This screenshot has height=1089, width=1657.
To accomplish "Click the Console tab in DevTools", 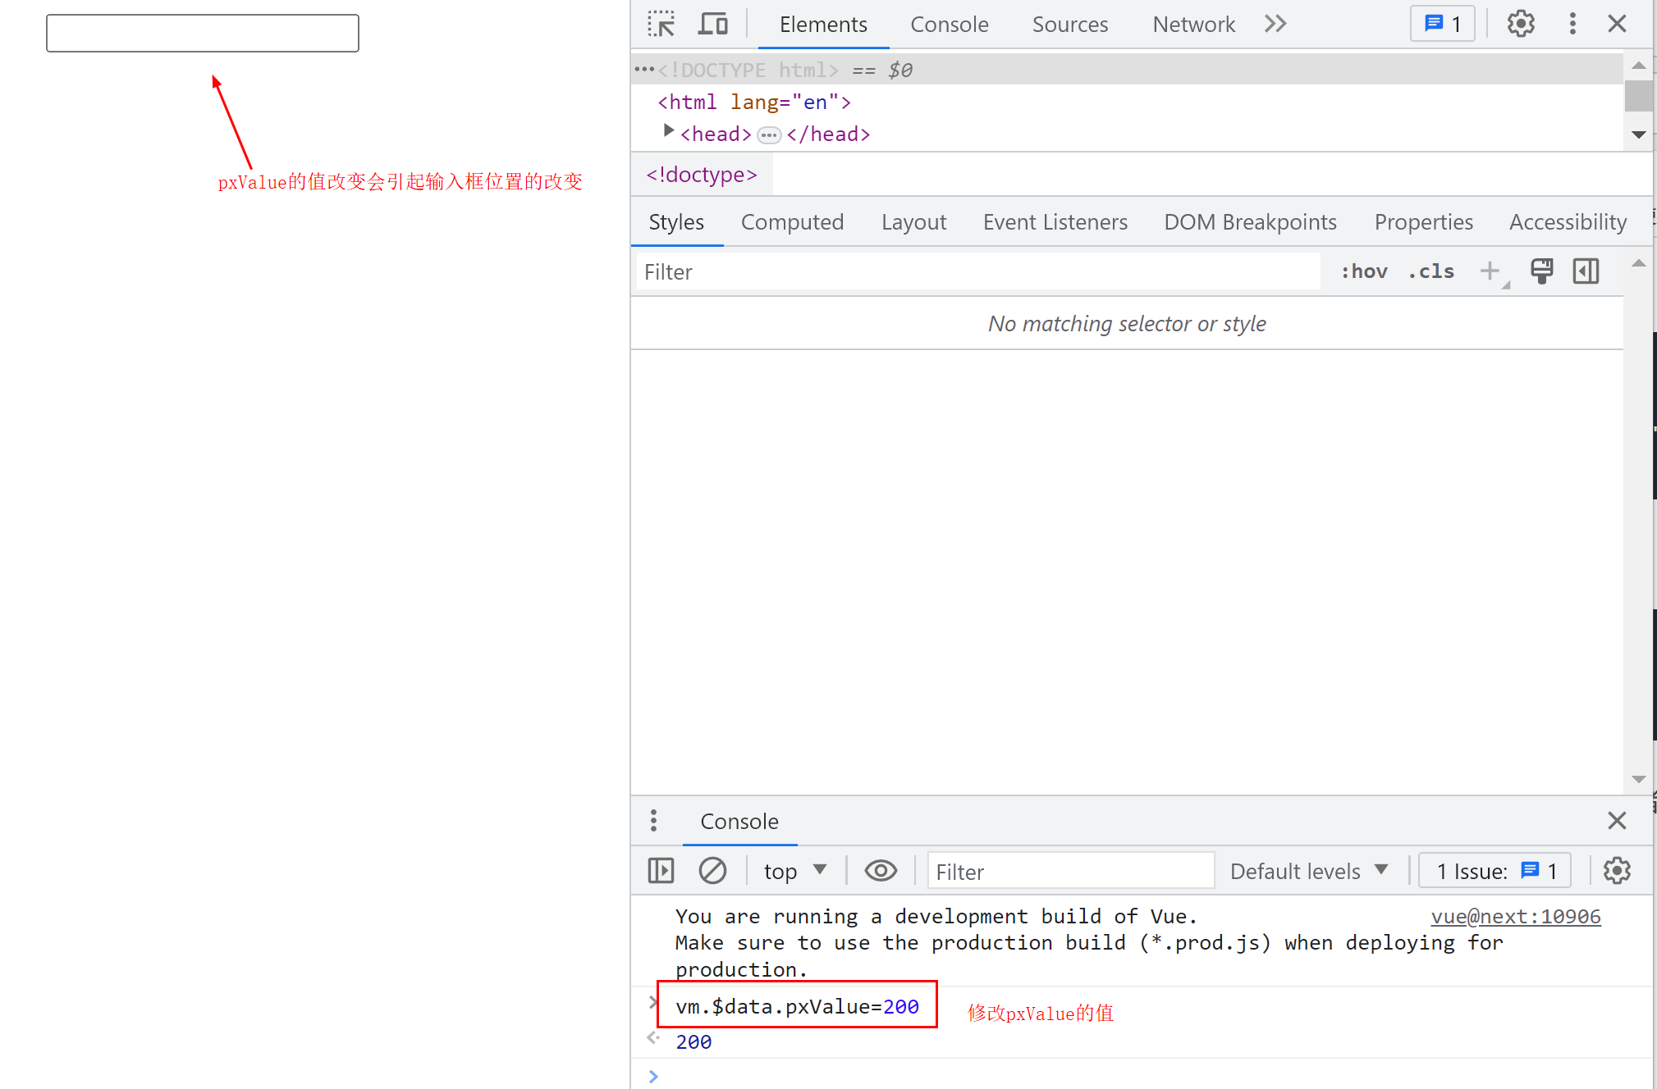I will pos(948,22).
